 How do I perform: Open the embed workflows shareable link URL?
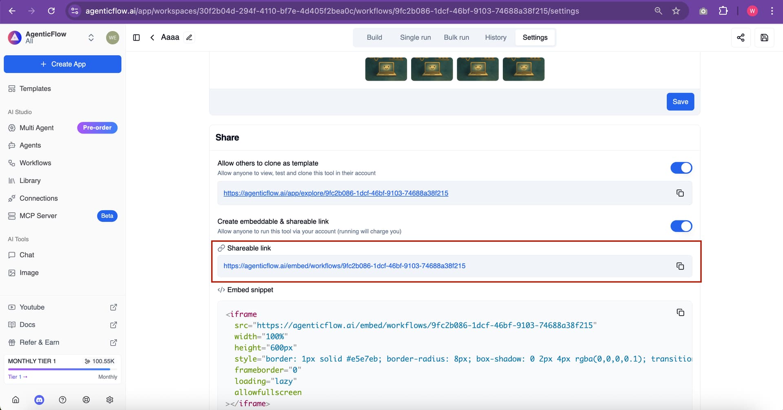[344, 266]
